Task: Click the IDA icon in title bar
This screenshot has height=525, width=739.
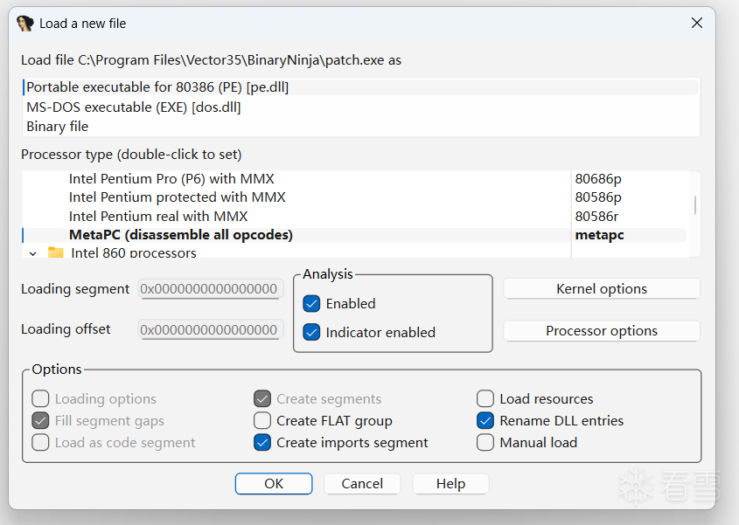Action: (x=25, y=24)
